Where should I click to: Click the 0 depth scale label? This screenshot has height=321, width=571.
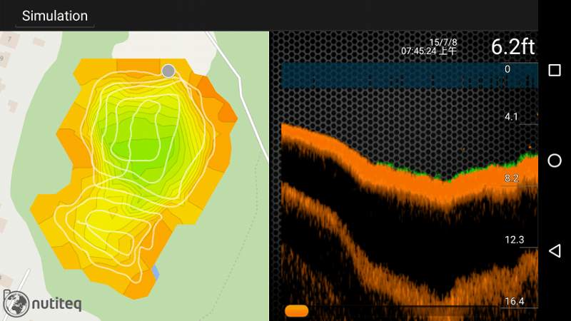(x=507, y=69)
